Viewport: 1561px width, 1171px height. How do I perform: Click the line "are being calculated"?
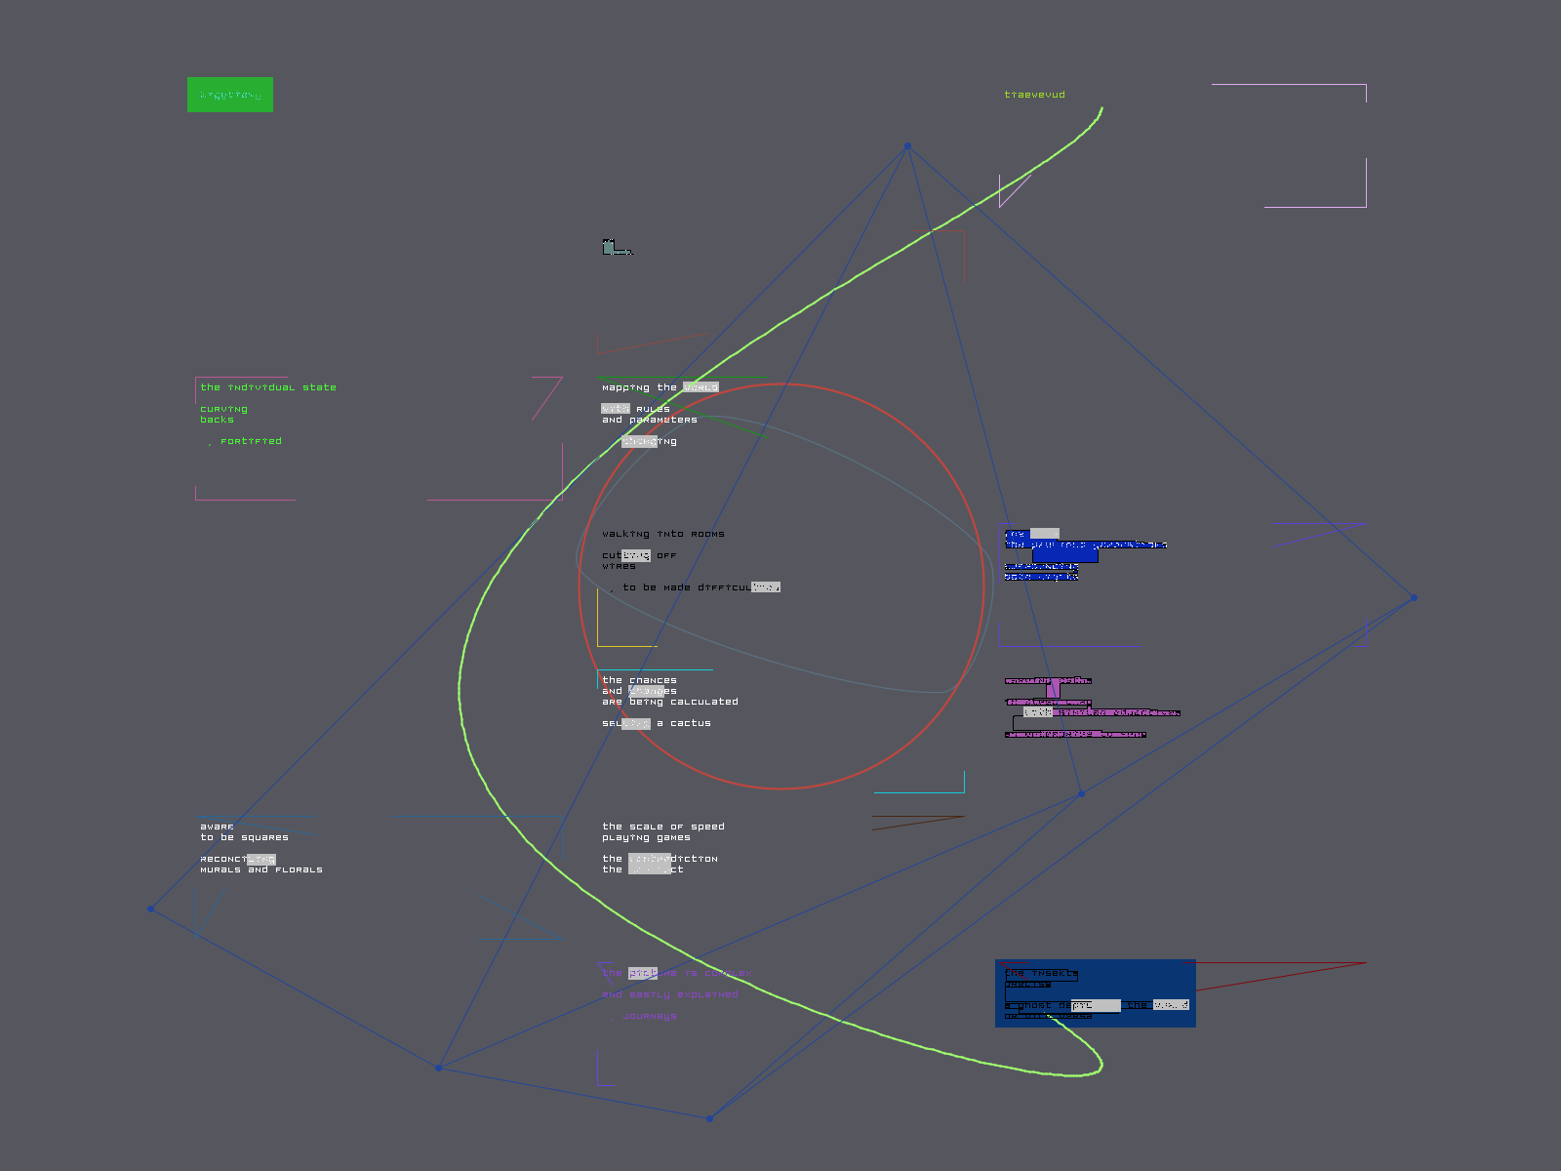[669, 702]
